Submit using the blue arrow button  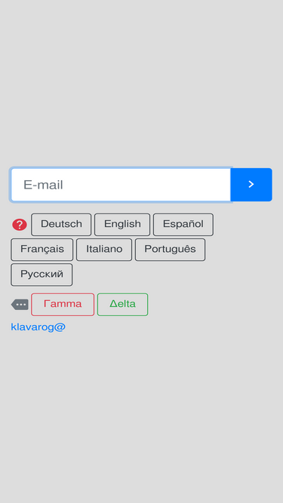pyautogui.click(x=251, y=185)
